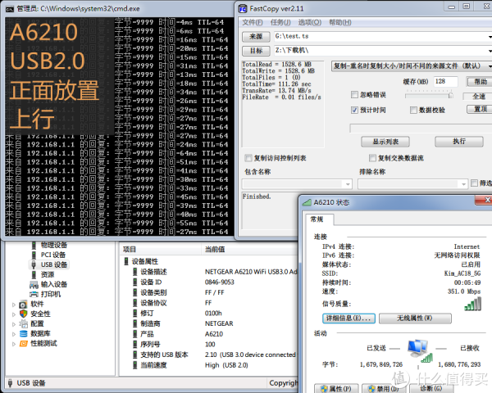Click the network activity computers icon
The width and height of the screenshot is (492, 393).
coord(419,350)
